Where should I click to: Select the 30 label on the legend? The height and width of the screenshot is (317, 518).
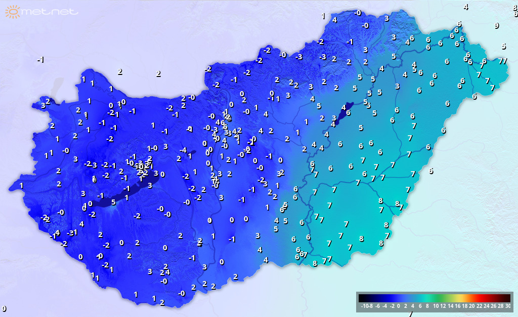pyautogui.click(x=507, y=306)
